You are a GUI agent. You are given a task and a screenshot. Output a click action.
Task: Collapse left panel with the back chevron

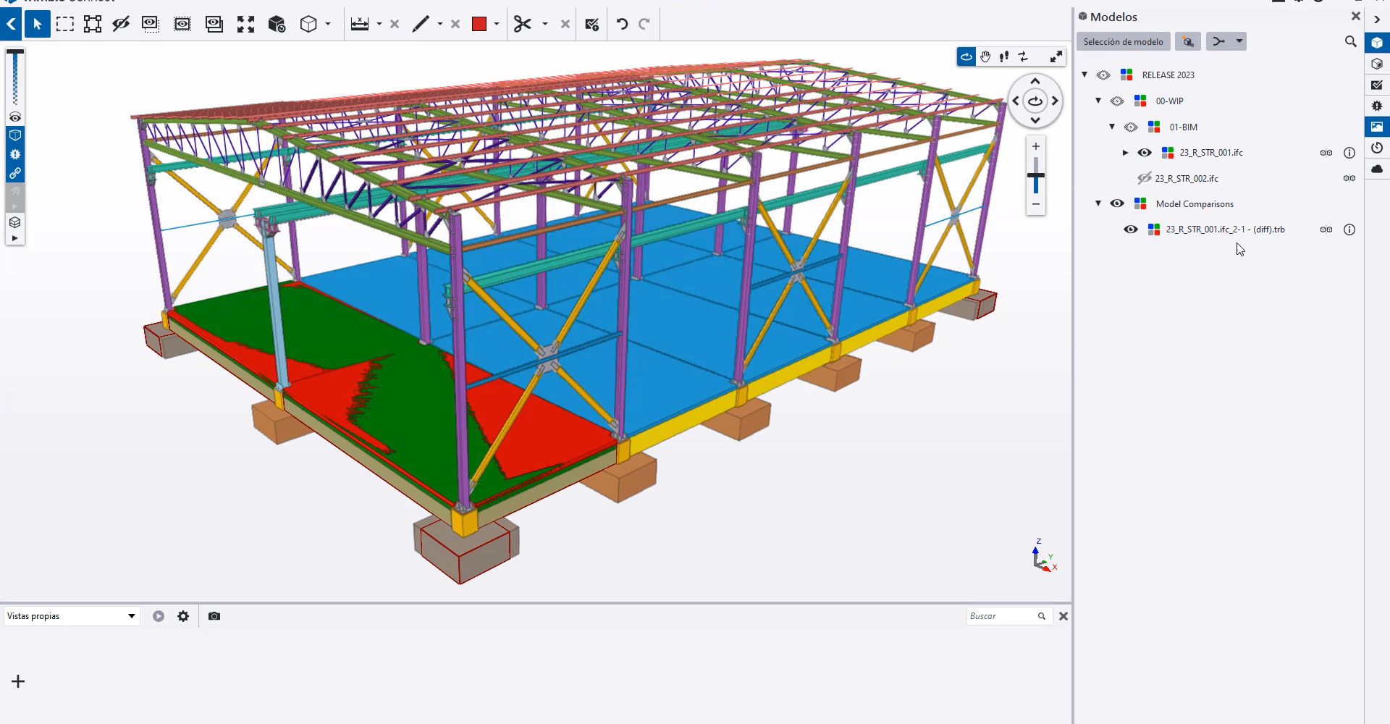11,25
